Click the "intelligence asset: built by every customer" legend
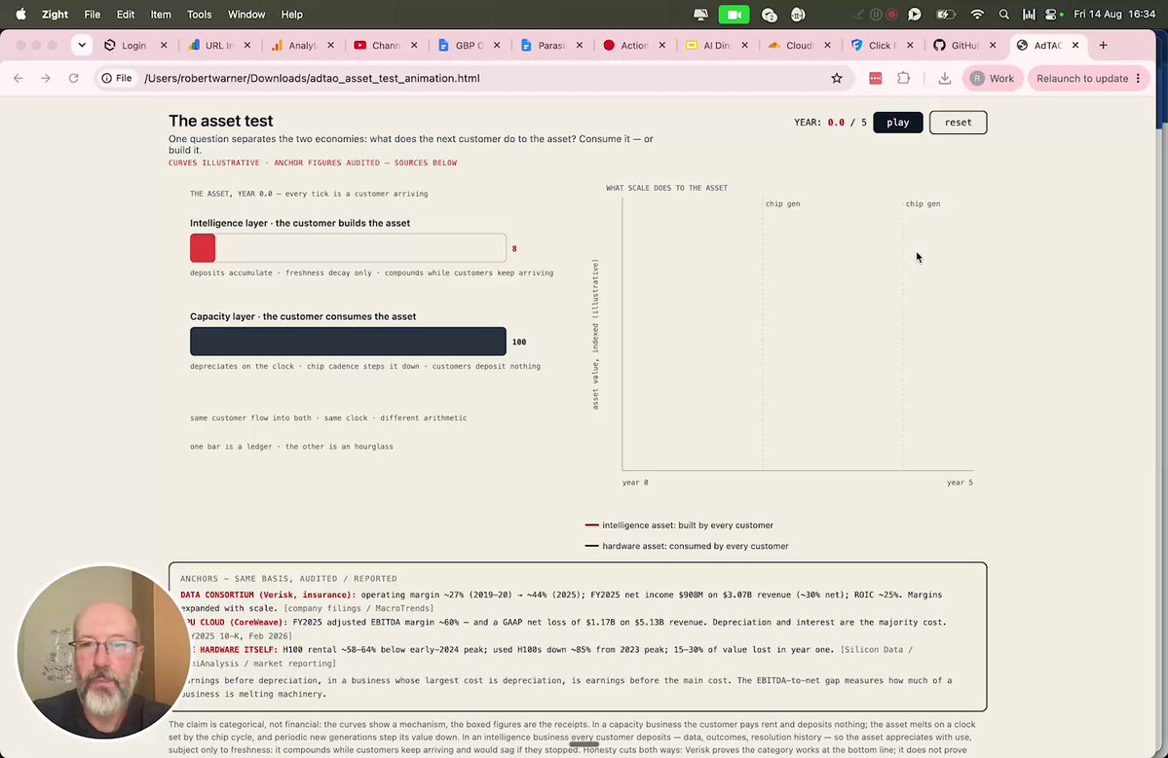This screenshot has width=1168, height=758. tap(679, 525)
